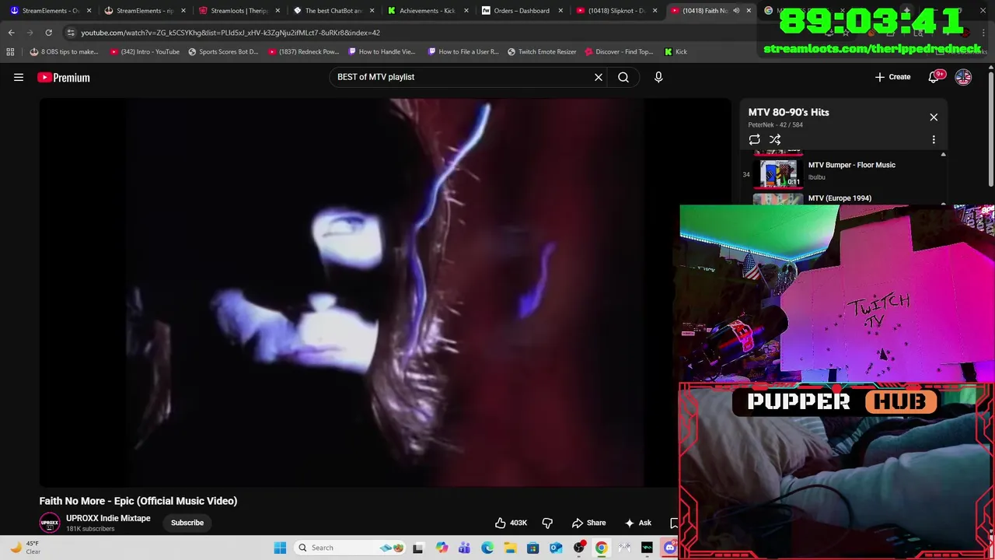Select MTV (Europe 1994) playlist entry
Image resolution: width=995 pixels, height=560 pixels.
click(840, 198)
